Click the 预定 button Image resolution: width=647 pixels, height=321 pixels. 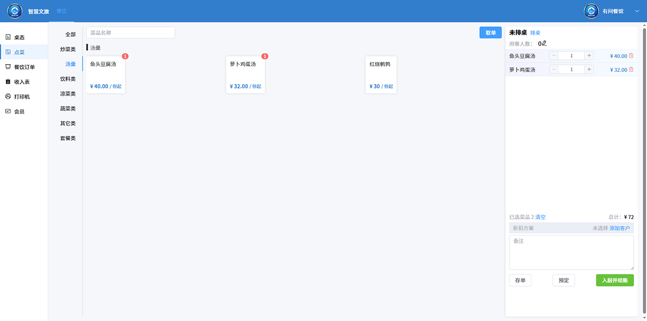(564, 280)
